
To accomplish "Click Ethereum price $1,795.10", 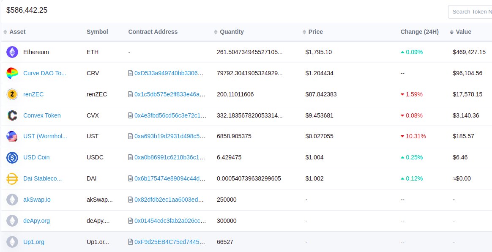I will click(x=318, y=52).
